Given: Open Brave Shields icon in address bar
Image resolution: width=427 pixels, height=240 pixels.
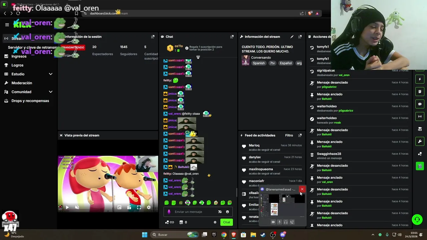Looking at the screenshot, I should click(x=310, y=13).
